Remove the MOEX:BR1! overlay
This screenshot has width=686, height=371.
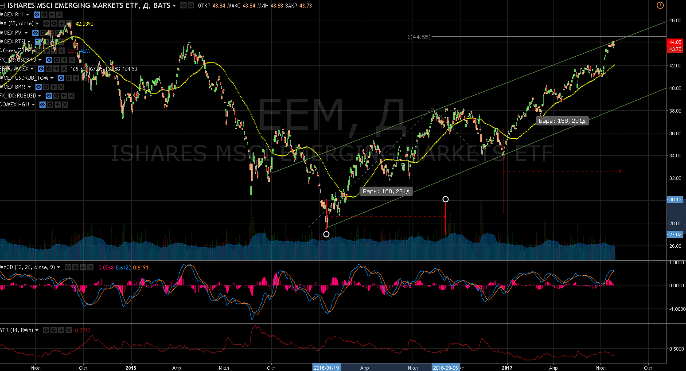pyautogui.click(x=61, y=87)
